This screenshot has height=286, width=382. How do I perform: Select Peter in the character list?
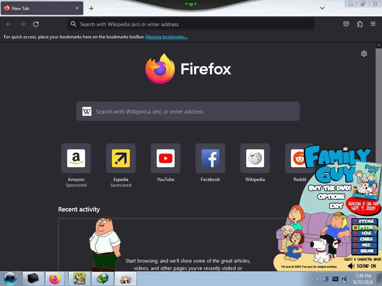[364, 228]
